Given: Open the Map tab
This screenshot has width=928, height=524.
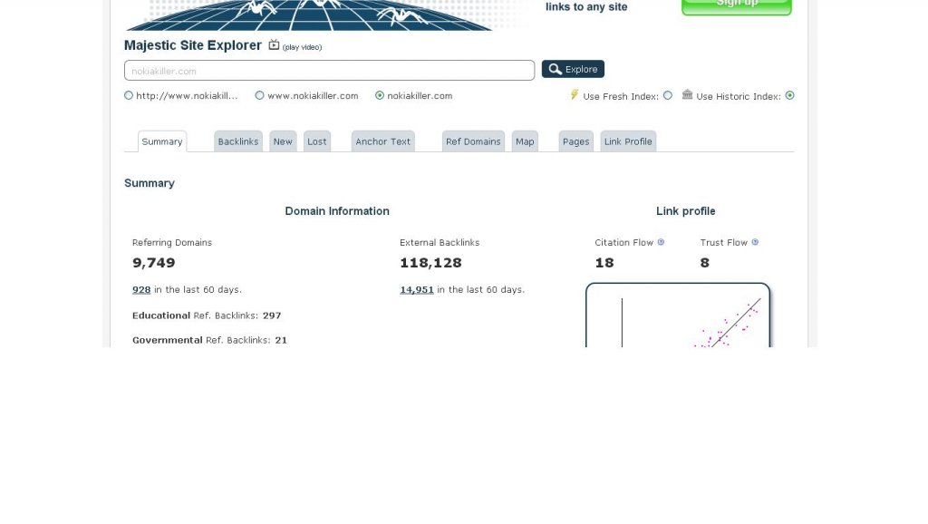Looking at the screenshot, I should click(x=525, y=141).
